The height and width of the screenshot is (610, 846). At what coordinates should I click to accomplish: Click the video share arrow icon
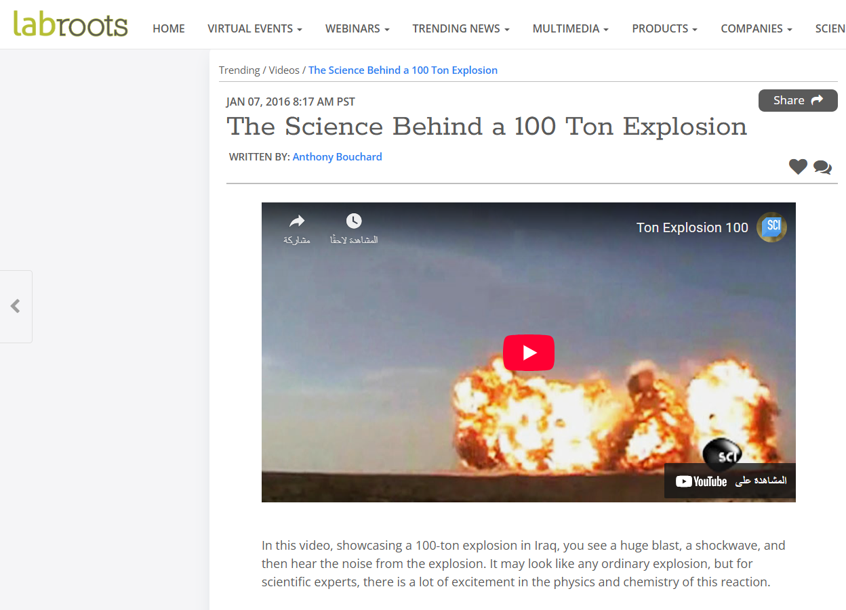point(297,221)
